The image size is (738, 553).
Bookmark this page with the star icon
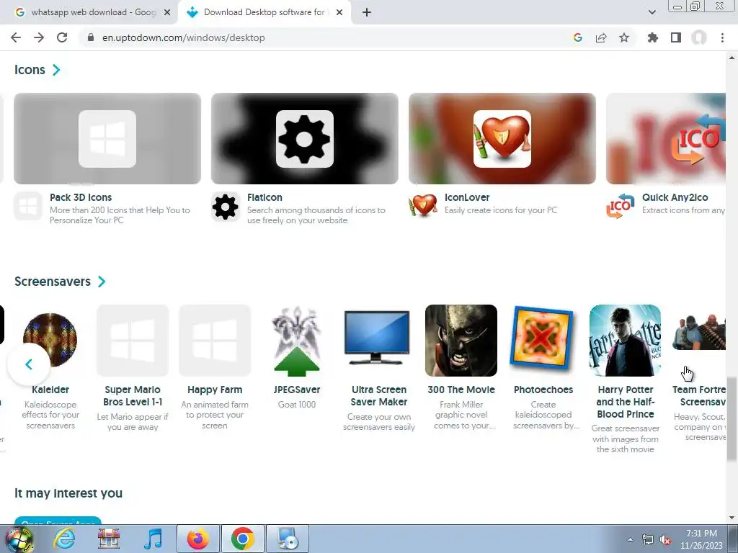(x=624, y=37)
